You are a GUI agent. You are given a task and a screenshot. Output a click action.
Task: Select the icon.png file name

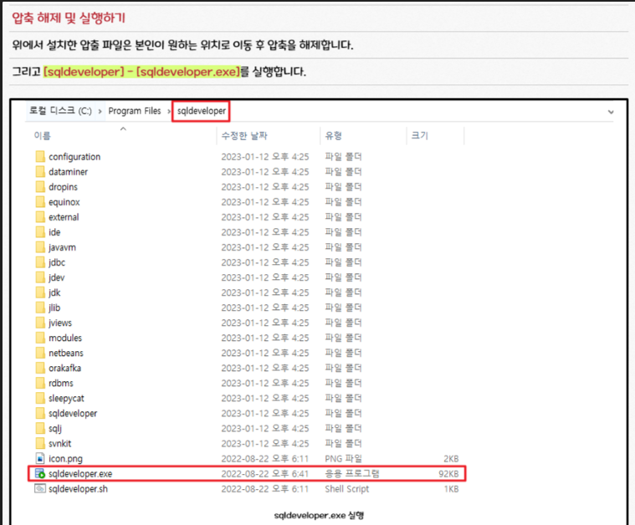point(65,459)
